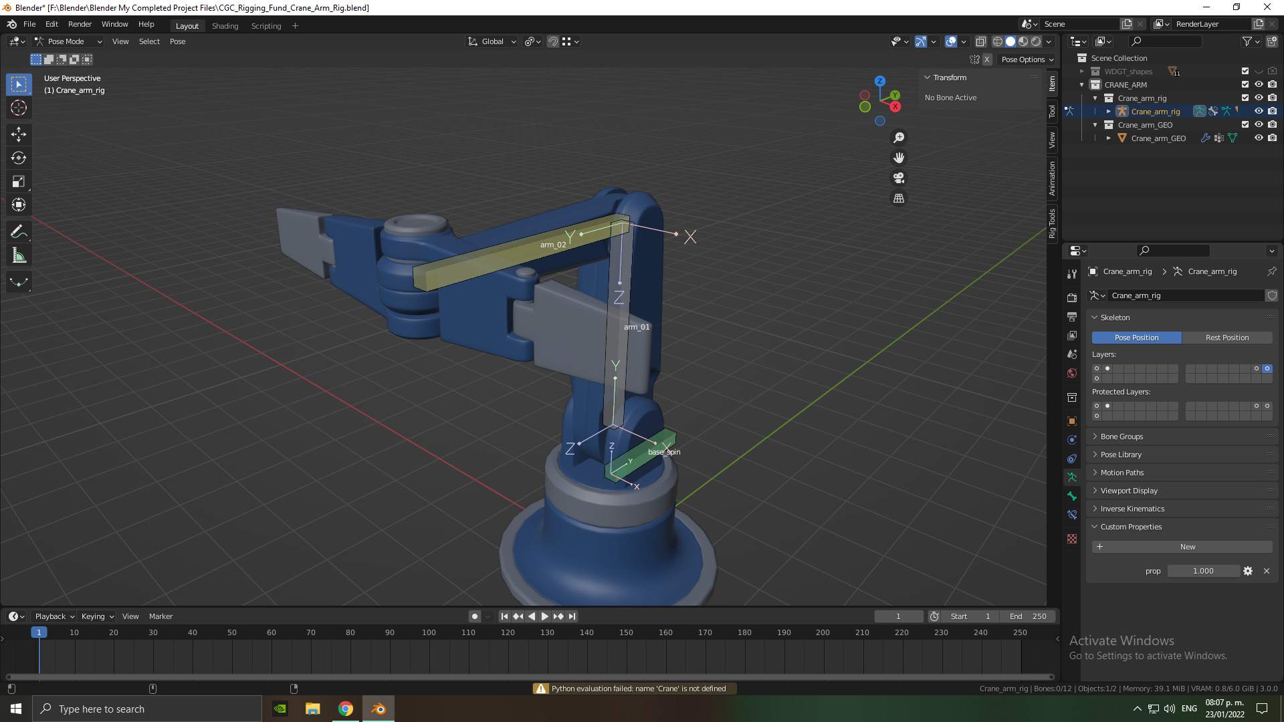This screenshot has height=722, width=1284.
Task: Hide Crane_arm_GEO collection with eye icon
Action: click(x=1259, y=124)
